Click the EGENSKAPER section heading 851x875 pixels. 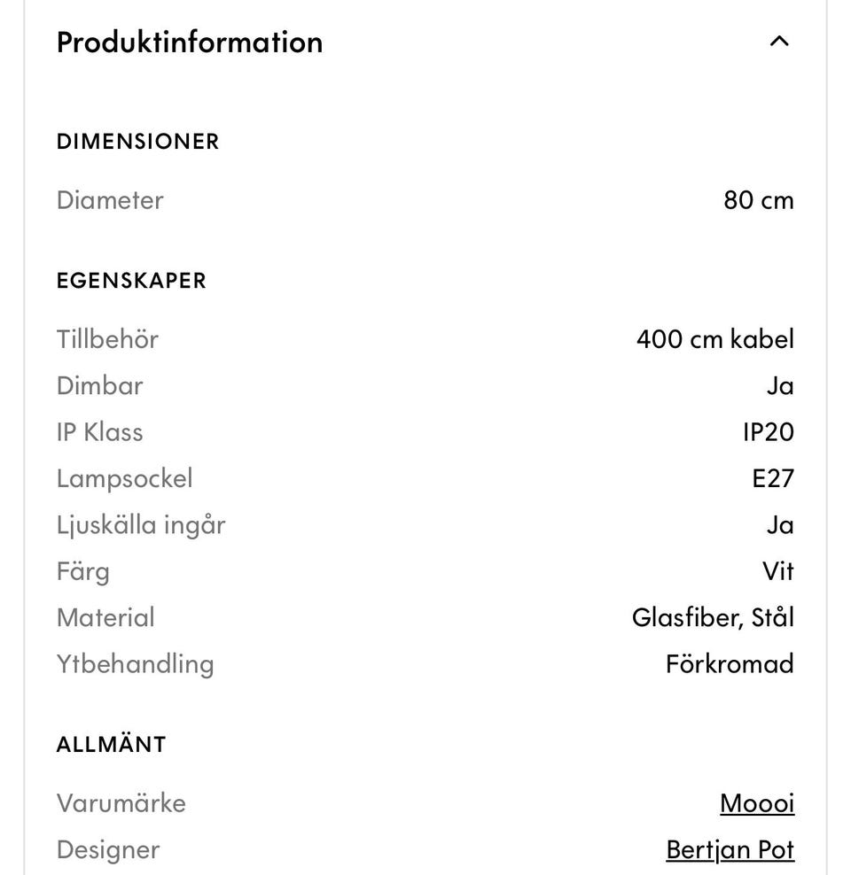(x=131, y=281)
